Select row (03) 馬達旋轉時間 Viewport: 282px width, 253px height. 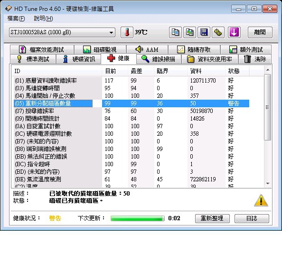tap(132, 88)
